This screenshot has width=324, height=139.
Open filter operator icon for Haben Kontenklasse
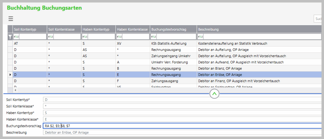click(119, 37)
